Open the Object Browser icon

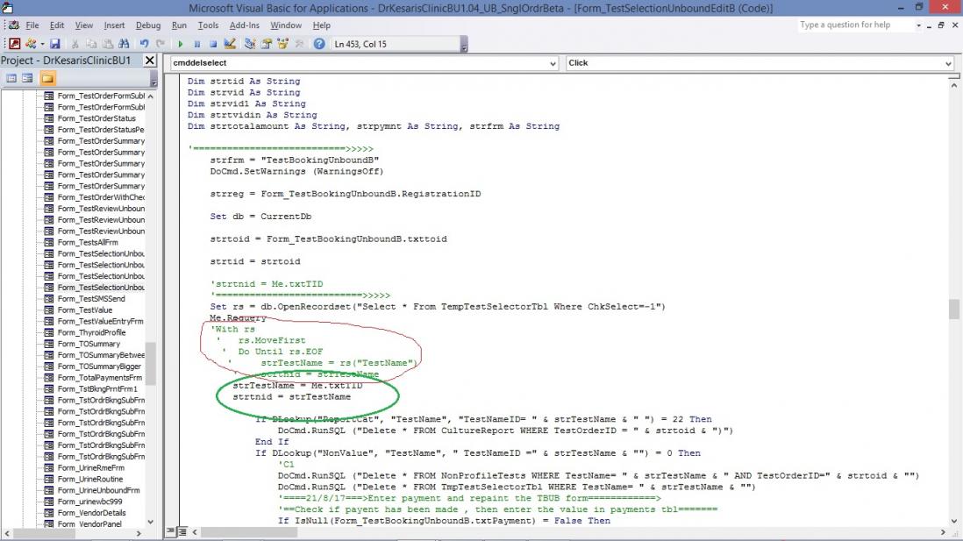coord(283,44)
